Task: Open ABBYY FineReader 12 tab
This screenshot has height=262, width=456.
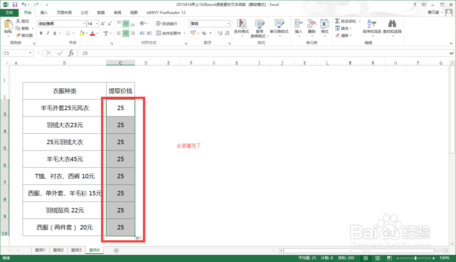Action: coord(166,12)
